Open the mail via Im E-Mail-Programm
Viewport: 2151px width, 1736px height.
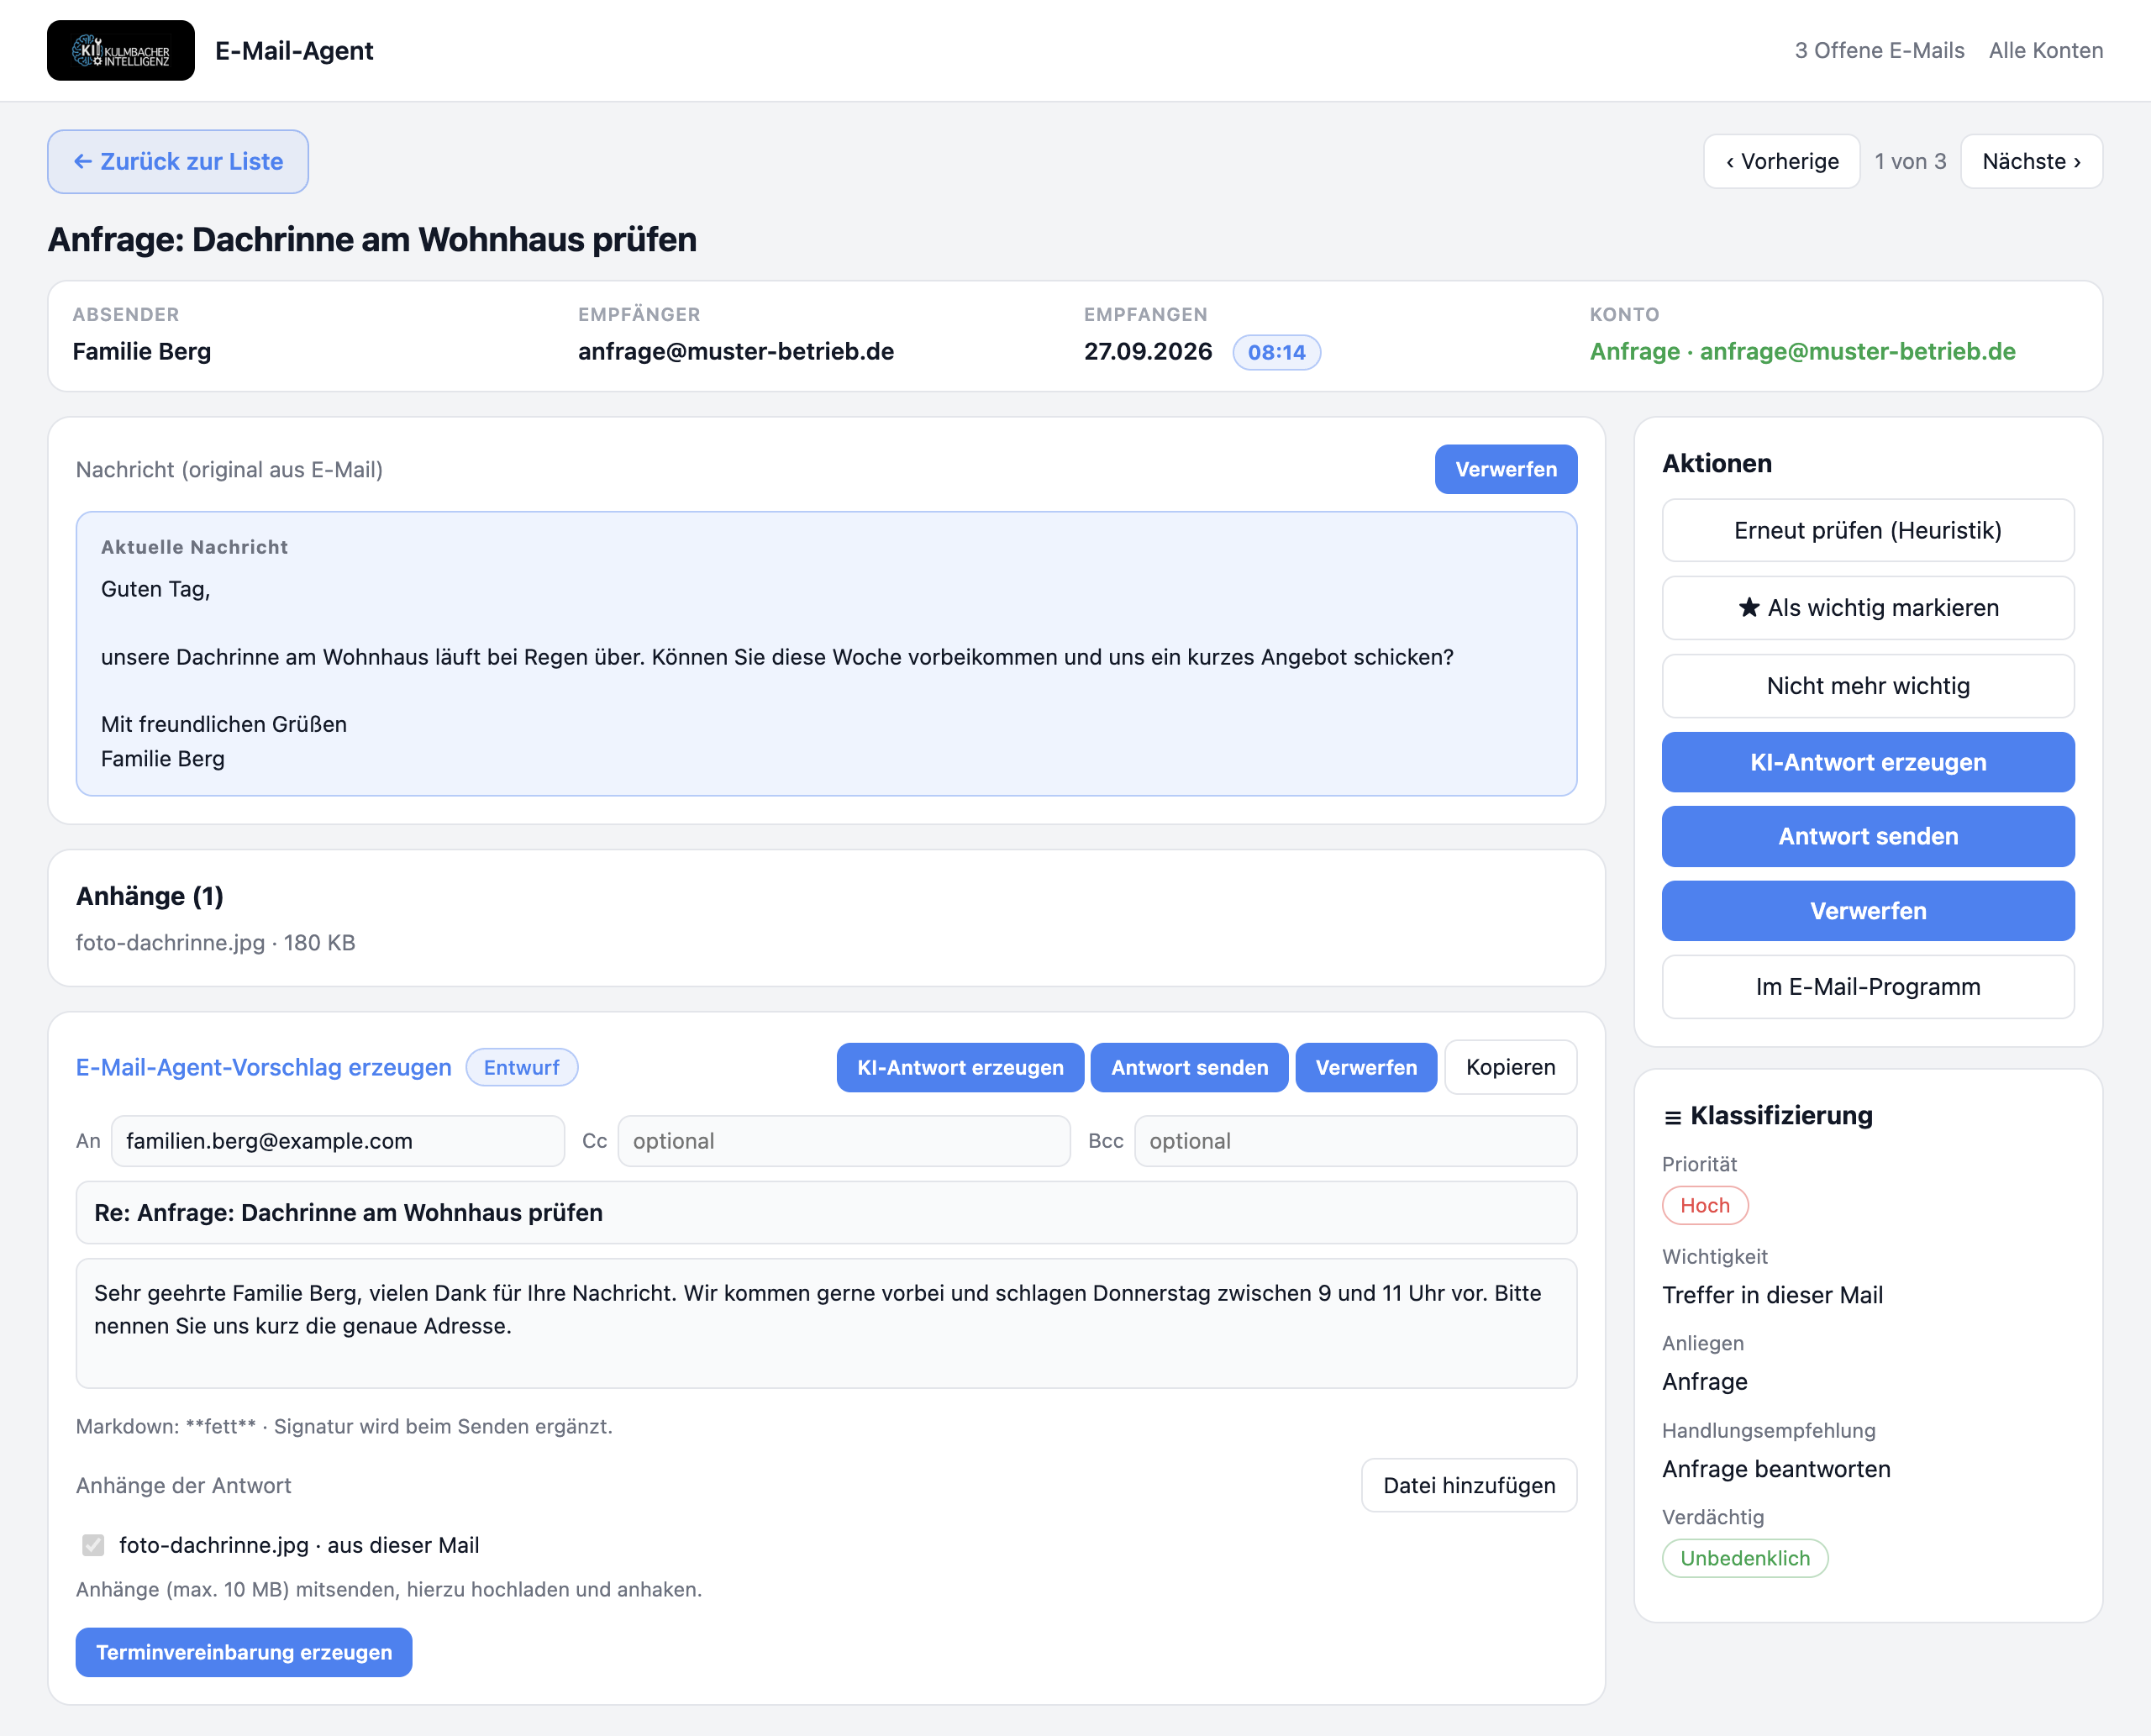pyautogui.click(x=1867, y=986)
